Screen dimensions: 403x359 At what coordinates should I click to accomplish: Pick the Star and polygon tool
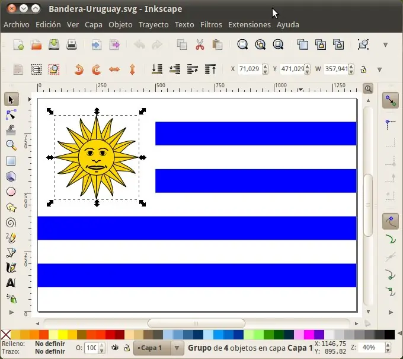coord(11,207)
